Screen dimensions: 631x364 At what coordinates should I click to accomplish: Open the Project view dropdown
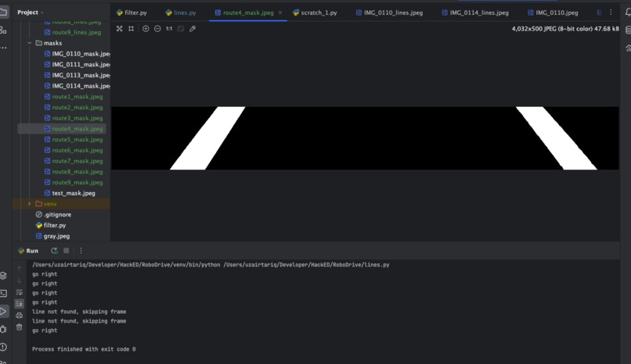[x=31, y=12]
